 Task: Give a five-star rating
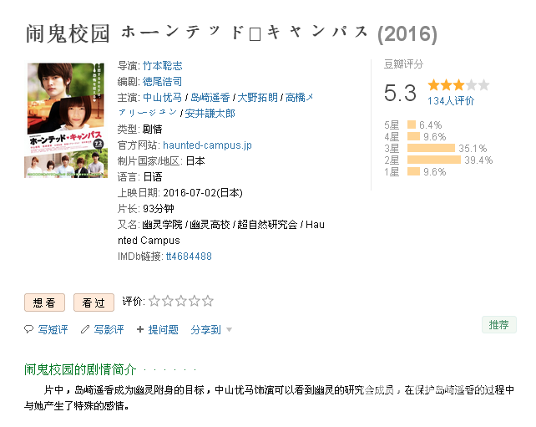coord(208,301)
